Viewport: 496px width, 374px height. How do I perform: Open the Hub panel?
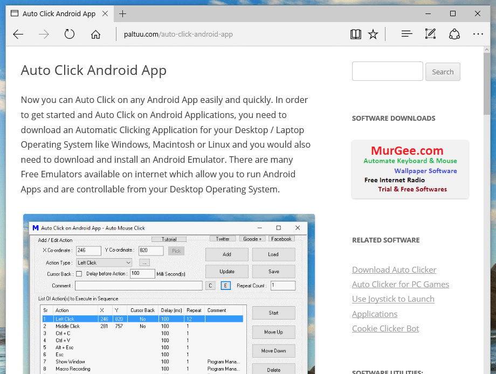[x=406, y=34]
